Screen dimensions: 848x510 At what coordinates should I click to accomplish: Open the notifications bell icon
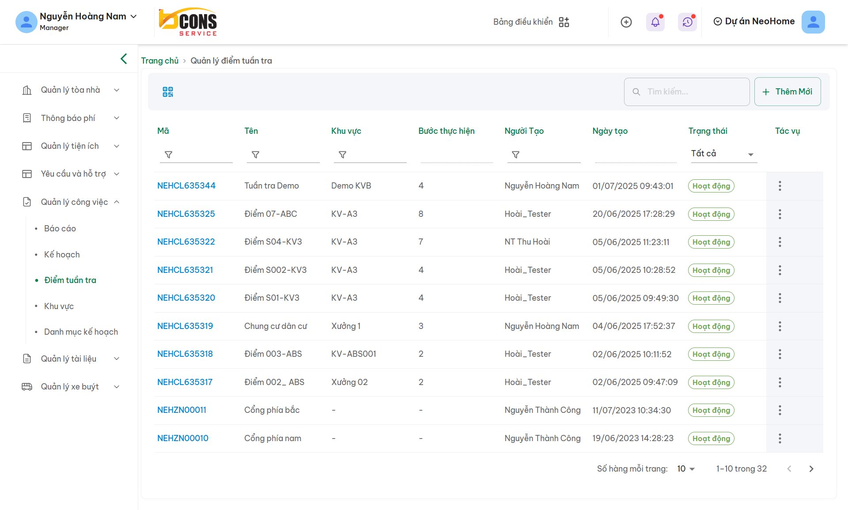[x=655, y=22]
